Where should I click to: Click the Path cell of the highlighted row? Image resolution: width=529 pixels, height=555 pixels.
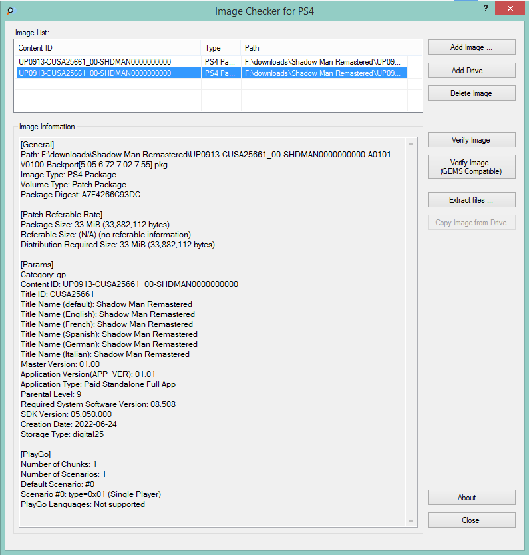pos(323,73)
